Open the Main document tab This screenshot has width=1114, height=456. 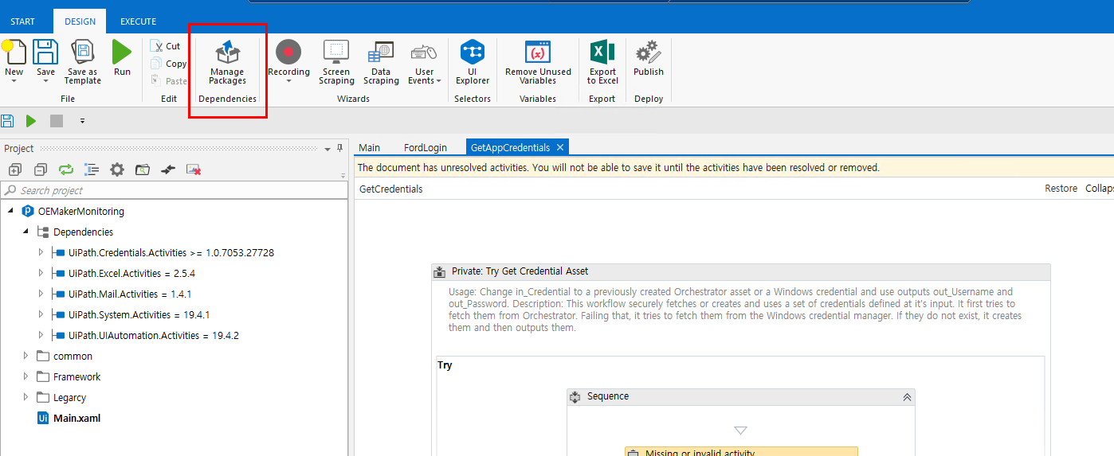(369, 147)
